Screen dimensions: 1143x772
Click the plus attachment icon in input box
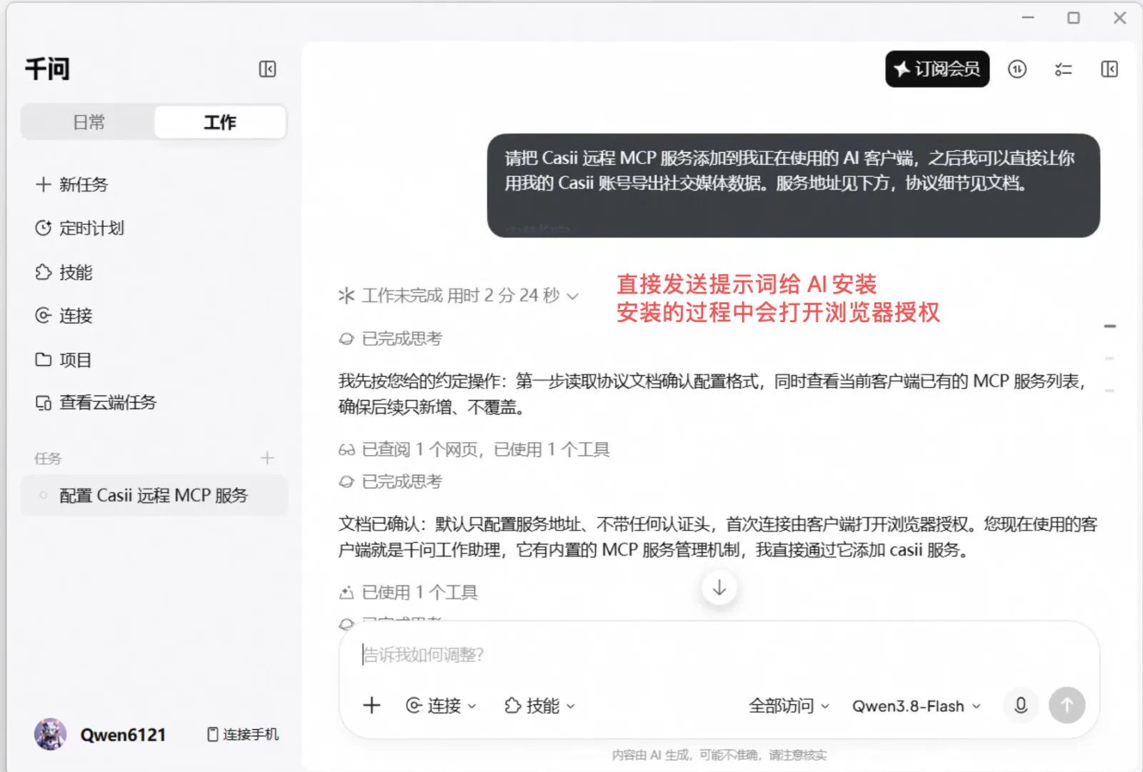pos(372,706)
